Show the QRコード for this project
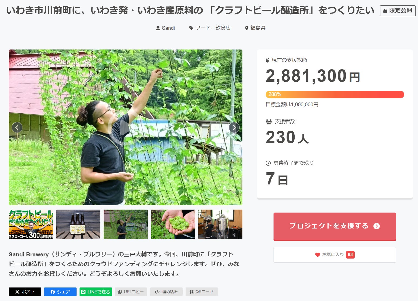Viewport: 418px width, 301px height. click(x=202, y=292)
